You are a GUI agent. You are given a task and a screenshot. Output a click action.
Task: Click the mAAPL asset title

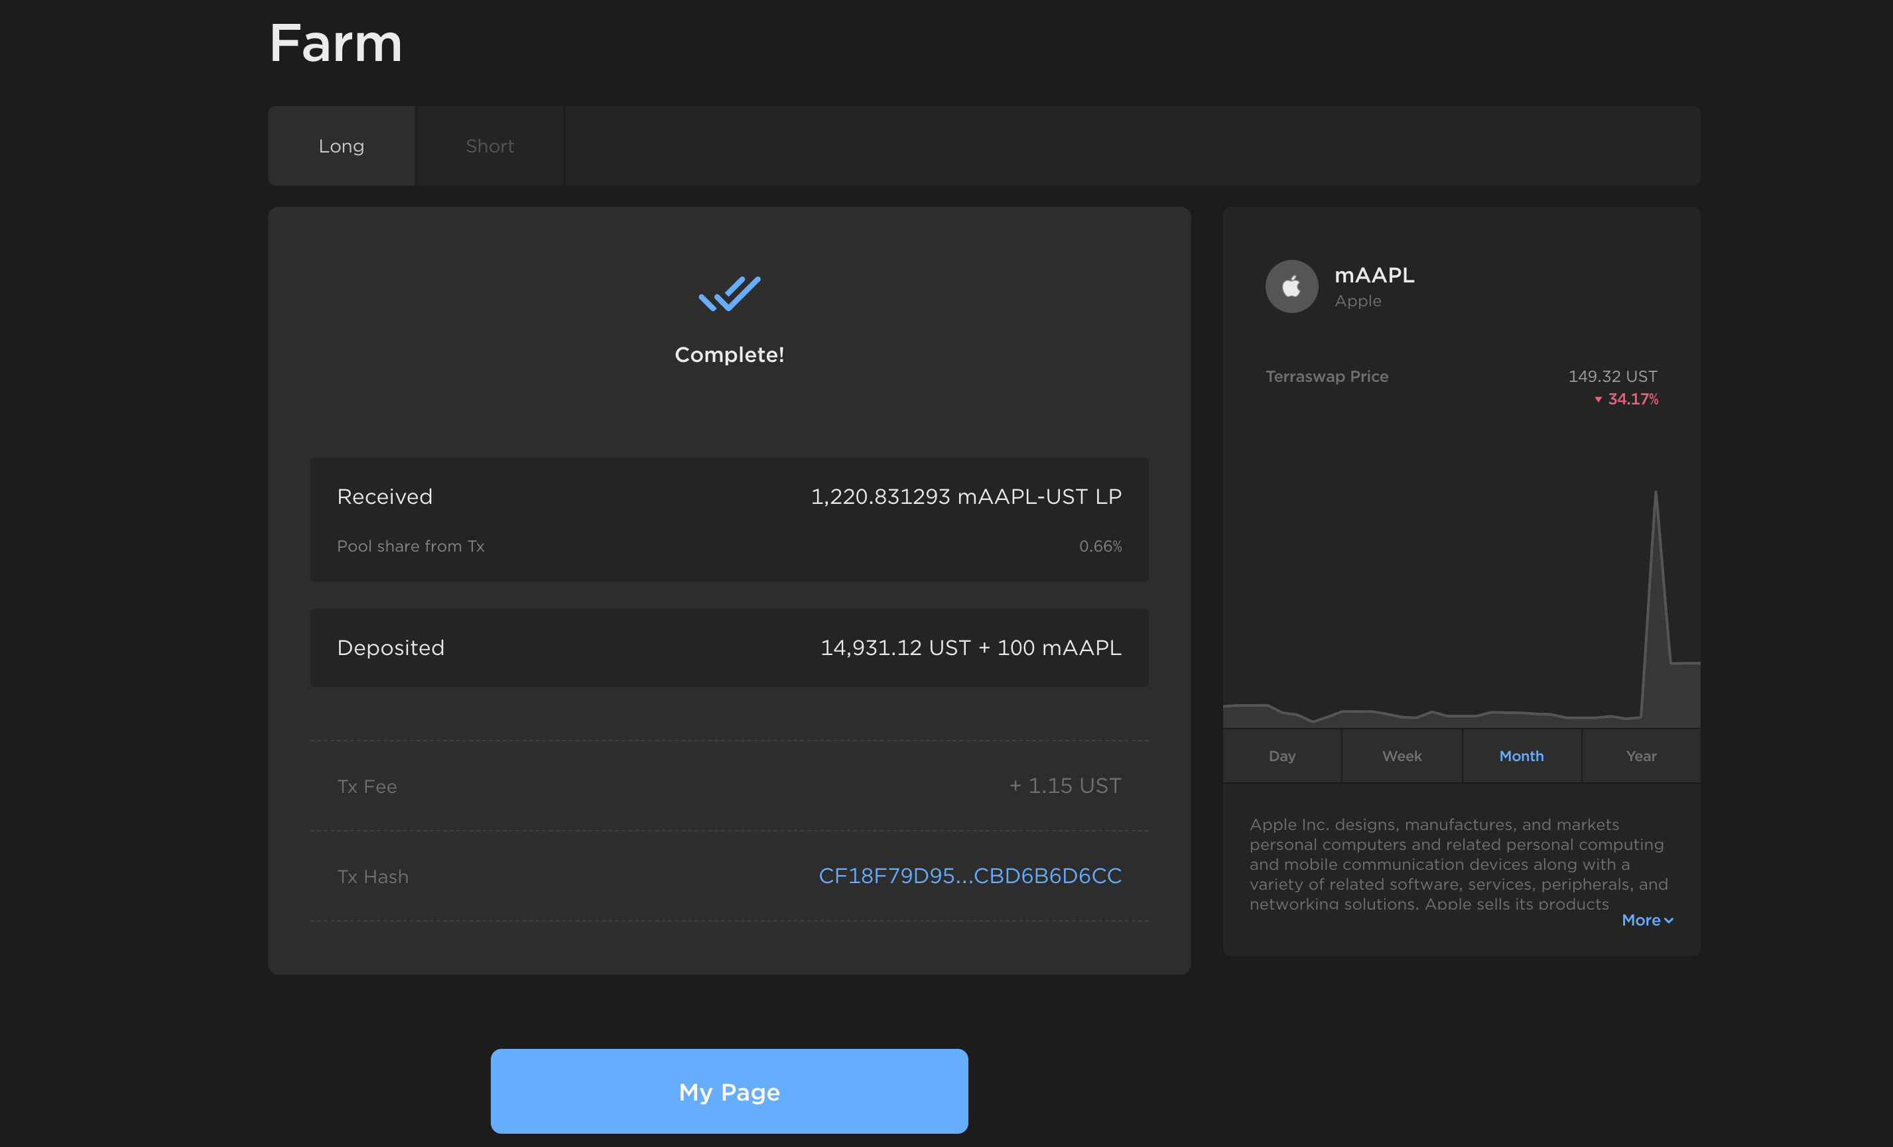tap(1374, 275)
